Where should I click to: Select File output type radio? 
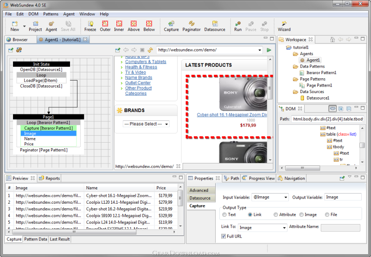(x=327, y=215)
